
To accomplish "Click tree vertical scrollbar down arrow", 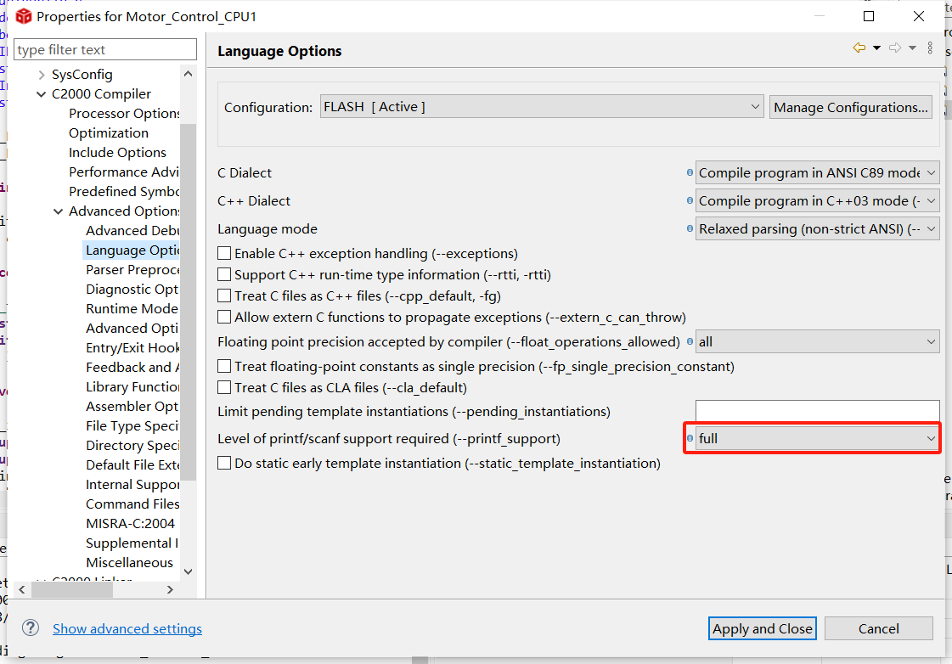I will [189, 571].
